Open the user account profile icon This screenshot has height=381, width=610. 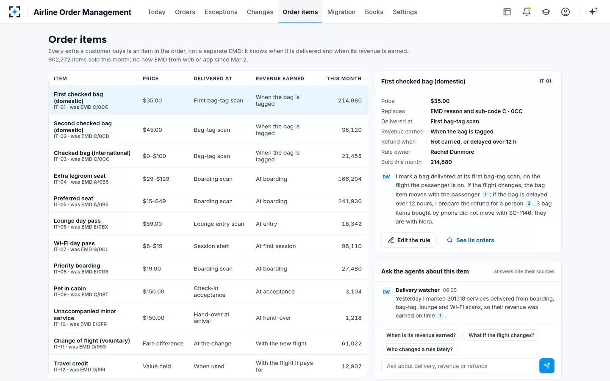click(566, 12)
